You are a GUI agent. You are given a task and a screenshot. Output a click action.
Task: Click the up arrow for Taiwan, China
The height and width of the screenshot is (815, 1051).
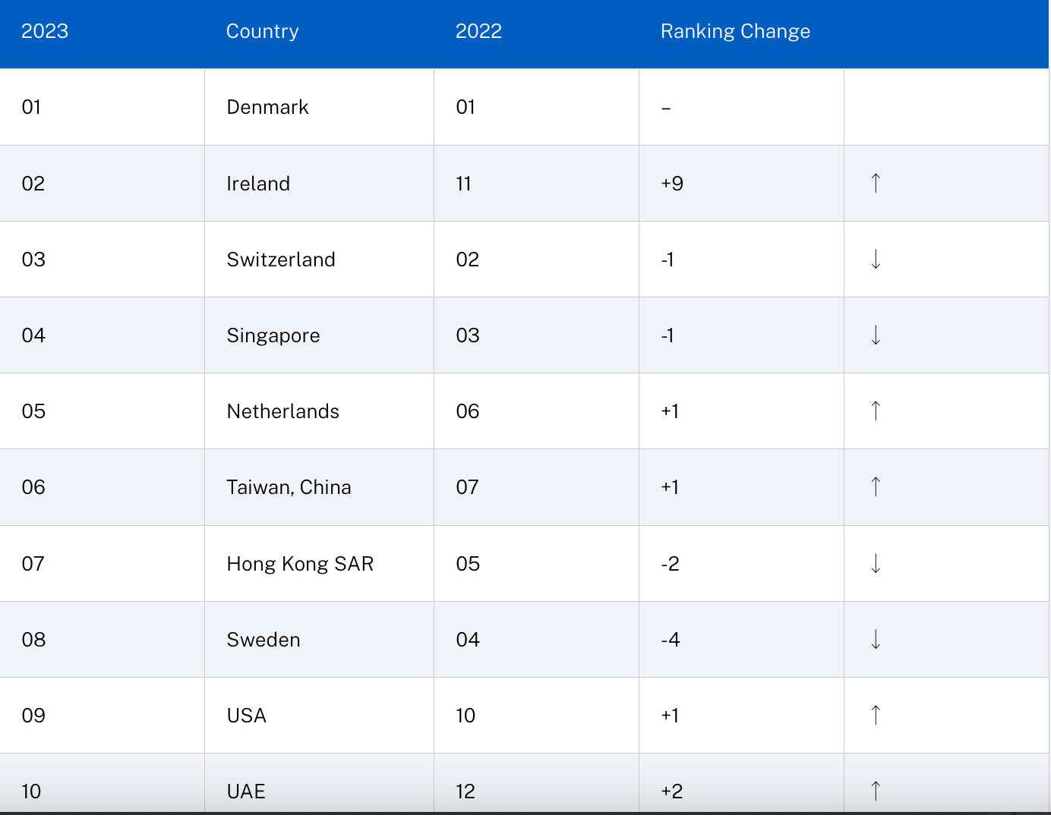pyautogui.click(x=876, y=486)
